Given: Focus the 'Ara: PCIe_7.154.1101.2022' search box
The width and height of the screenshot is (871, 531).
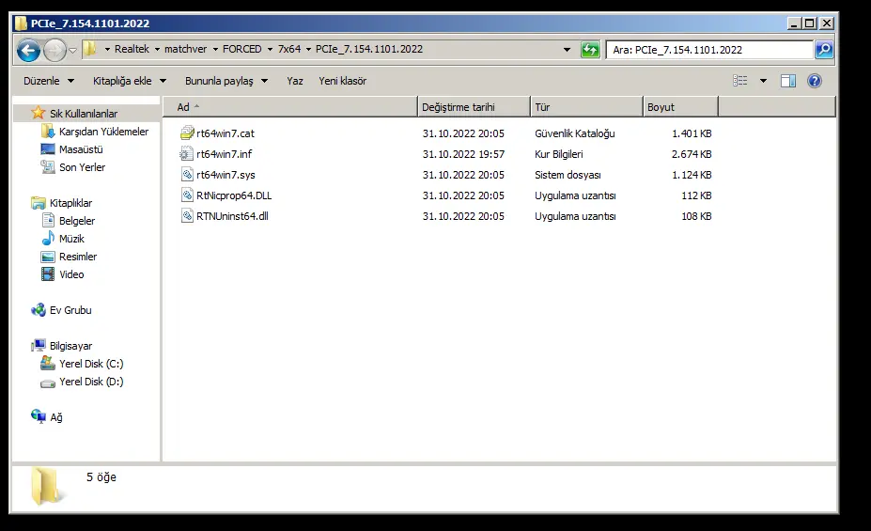Looking at the screenshot, I should [709, 50].
